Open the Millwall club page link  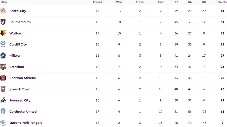[x=15, y=56]
